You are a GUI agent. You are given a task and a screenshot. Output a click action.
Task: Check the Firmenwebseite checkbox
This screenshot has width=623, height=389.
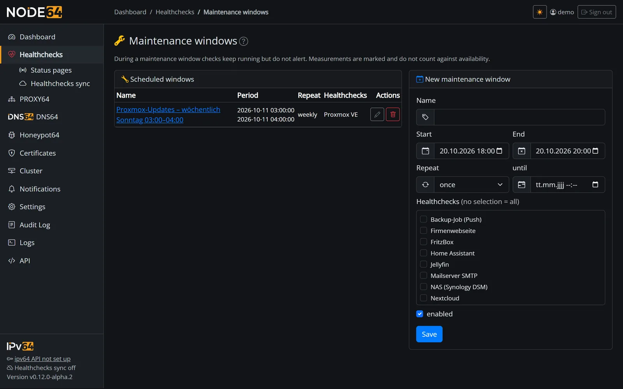click(x=424, y=231)
